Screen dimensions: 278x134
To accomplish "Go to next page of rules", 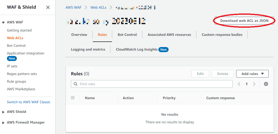I will click(x=254, y=84).
